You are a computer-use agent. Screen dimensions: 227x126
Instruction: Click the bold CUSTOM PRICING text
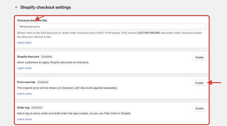click(148, 33)
